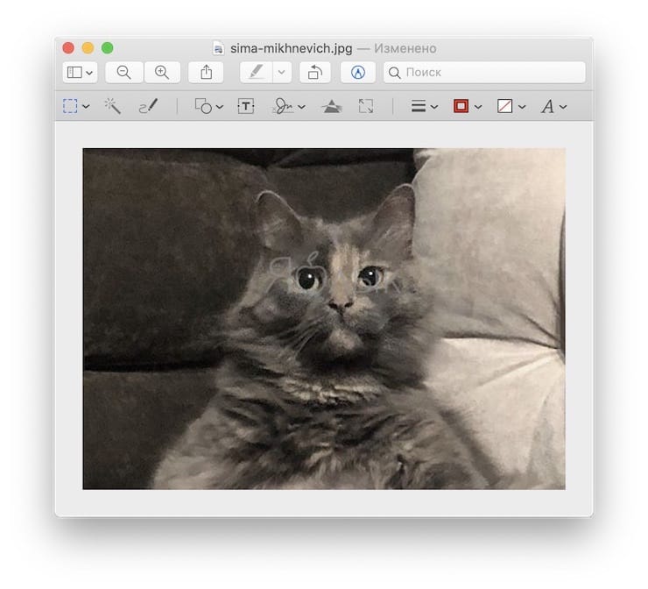Image resolution: width=648 pixels, height=589 pixels.
Task: Open the Share menu
Action: [206, 73]
